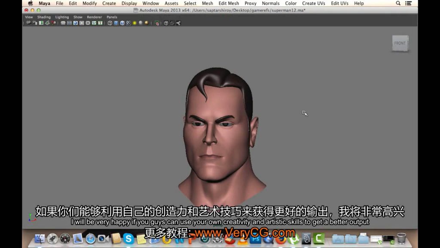Open Spotlight search magnifier

398,3
